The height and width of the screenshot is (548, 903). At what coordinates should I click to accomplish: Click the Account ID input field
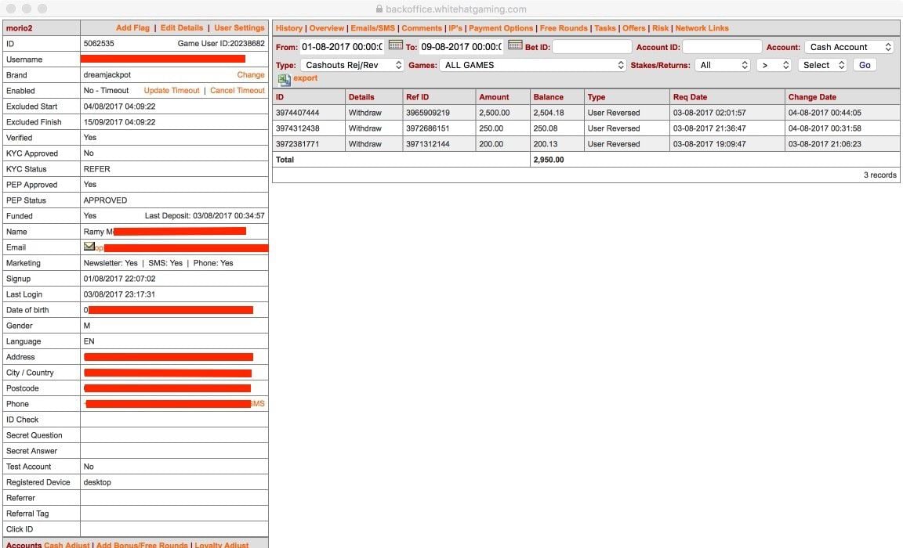point(722,46)
